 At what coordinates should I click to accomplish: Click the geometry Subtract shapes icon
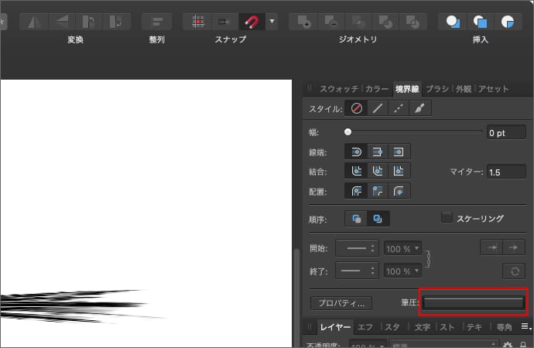click(330, 21)
